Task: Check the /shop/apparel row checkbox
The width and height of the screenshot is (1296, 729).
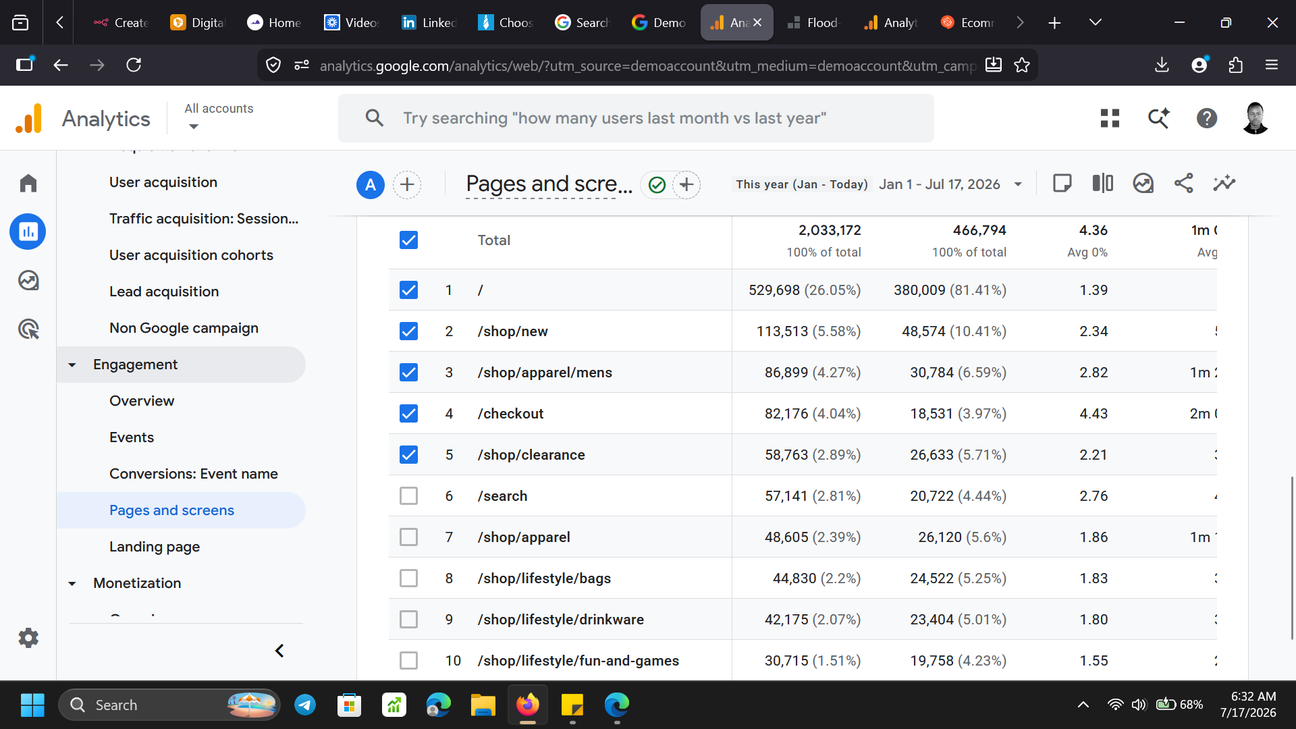Action: [408, 537]
